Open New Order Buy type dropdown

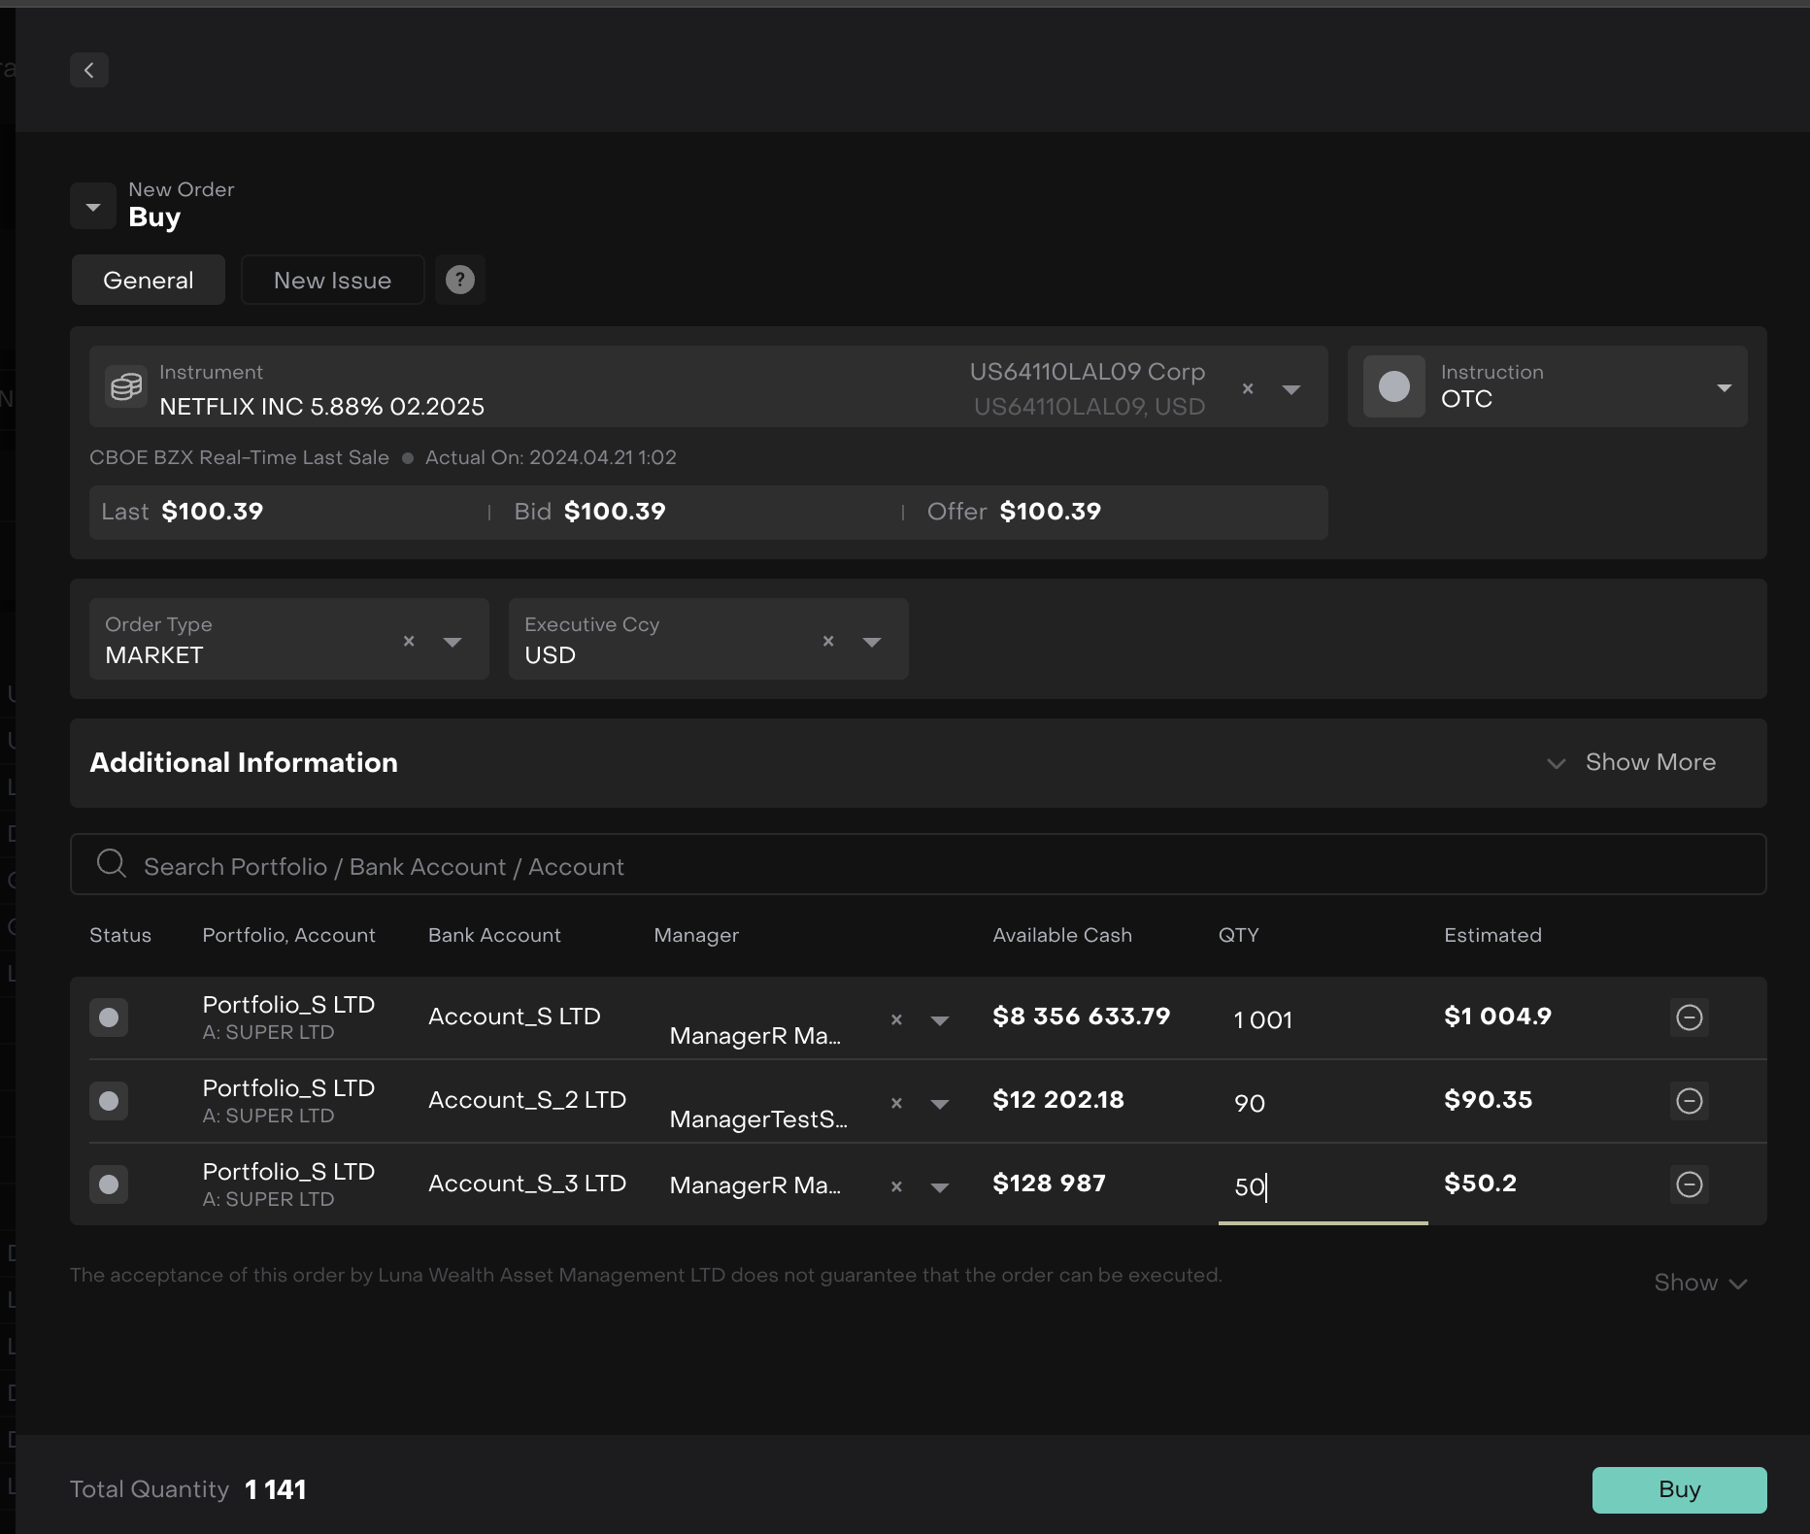pyautogui.click(x=93, y=206)
